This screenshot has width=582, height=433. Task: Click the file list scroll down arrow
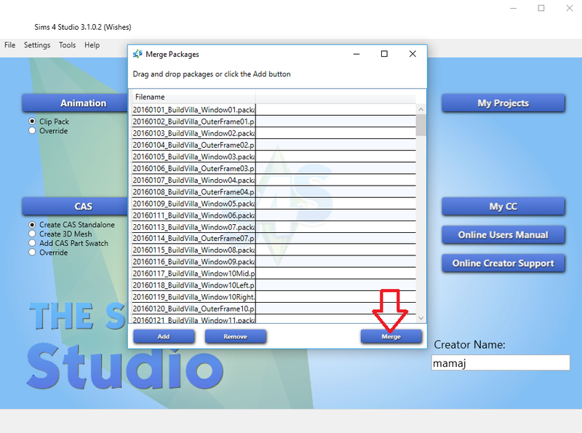(421, 318)
